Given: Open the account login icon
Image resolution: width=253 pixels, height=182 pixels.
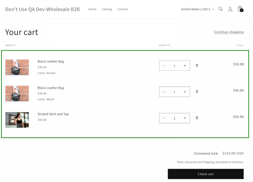Looking at the screenshot, I should 230,9.
